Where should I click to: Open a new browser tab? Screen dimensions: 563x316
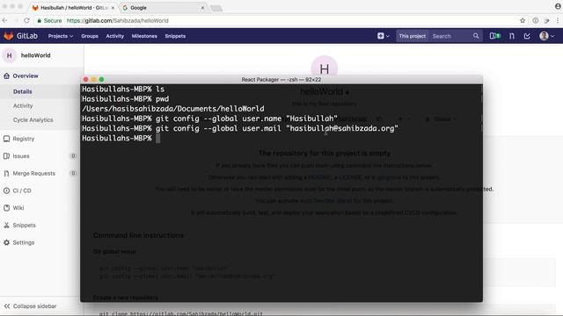point(216,8)
